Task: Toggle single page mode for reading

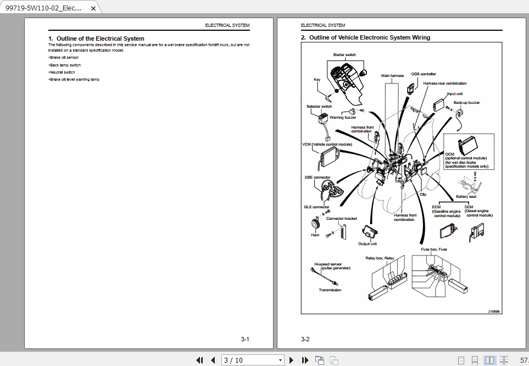Action: 460,359
